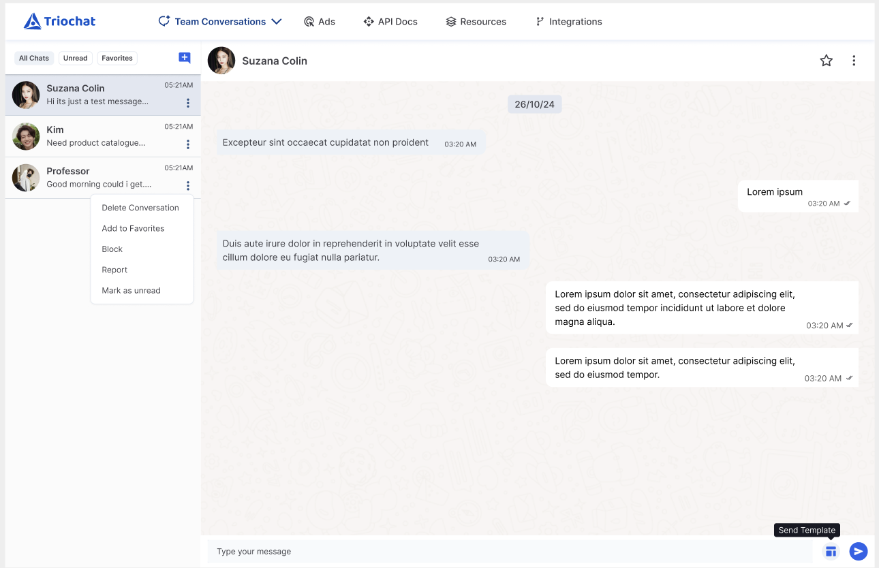The width and height of the screenshot is (879, 568).
Task: Switch to the Unread chats filter
Action: (x=75, y=58)
